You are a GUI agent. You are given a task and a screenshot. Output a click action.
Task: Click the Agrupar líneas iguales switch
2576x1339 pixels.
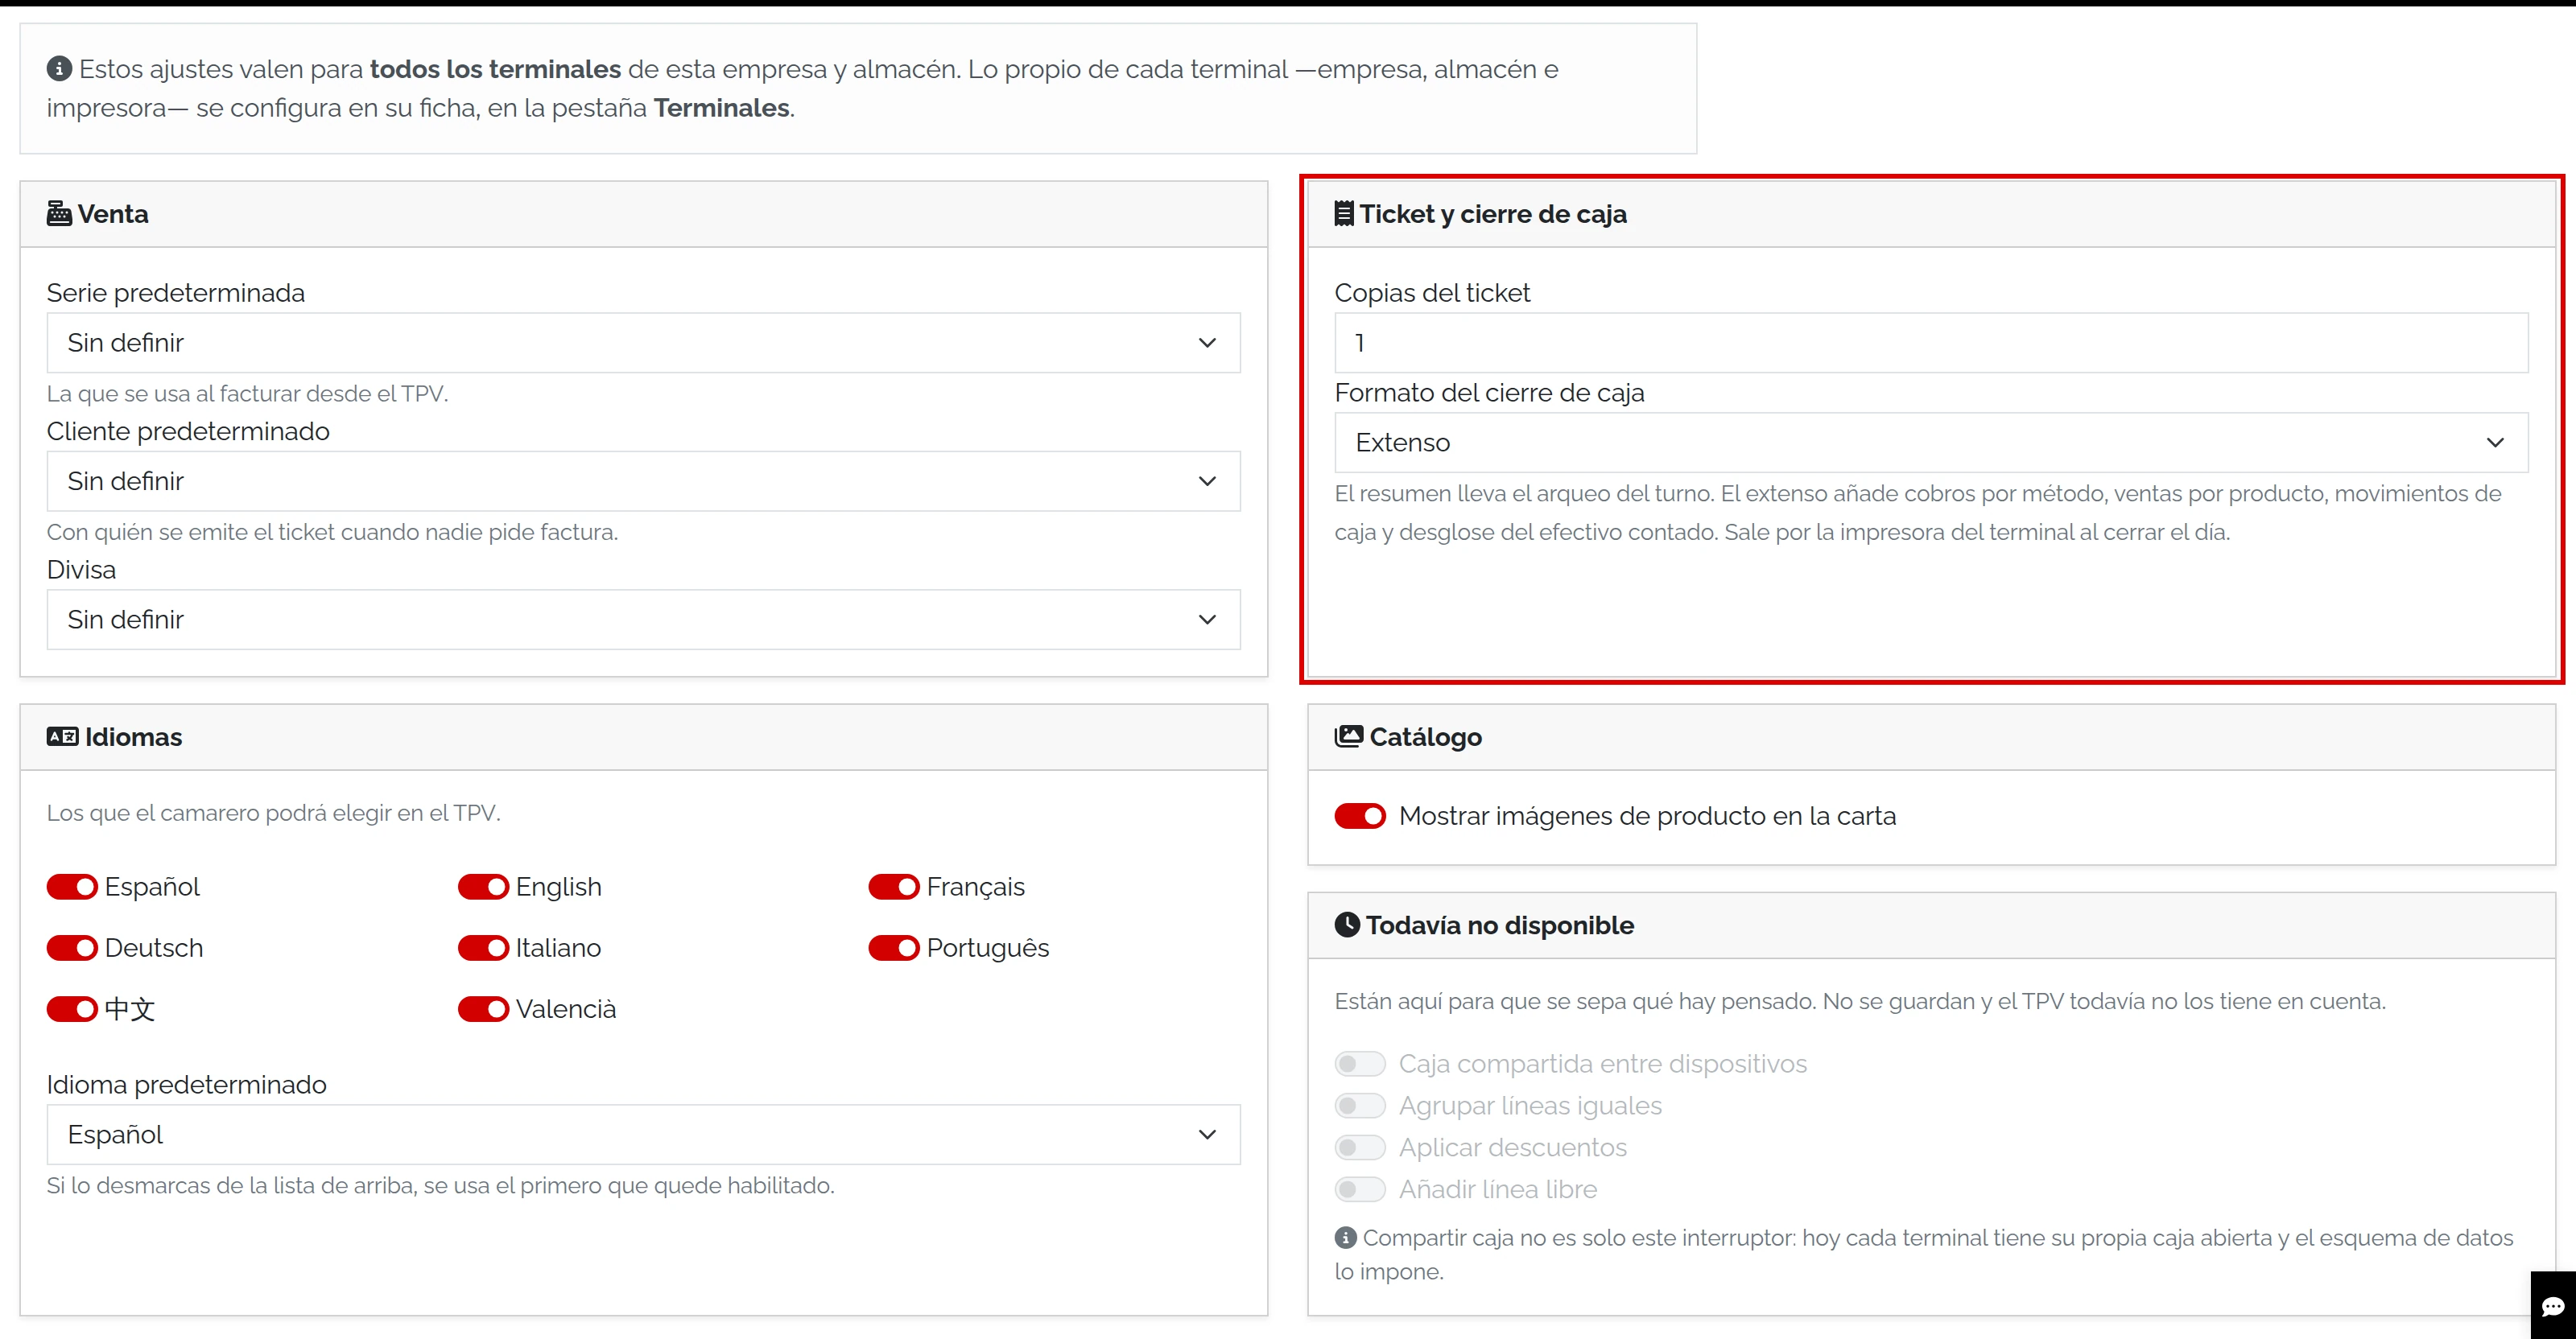1360,1105
